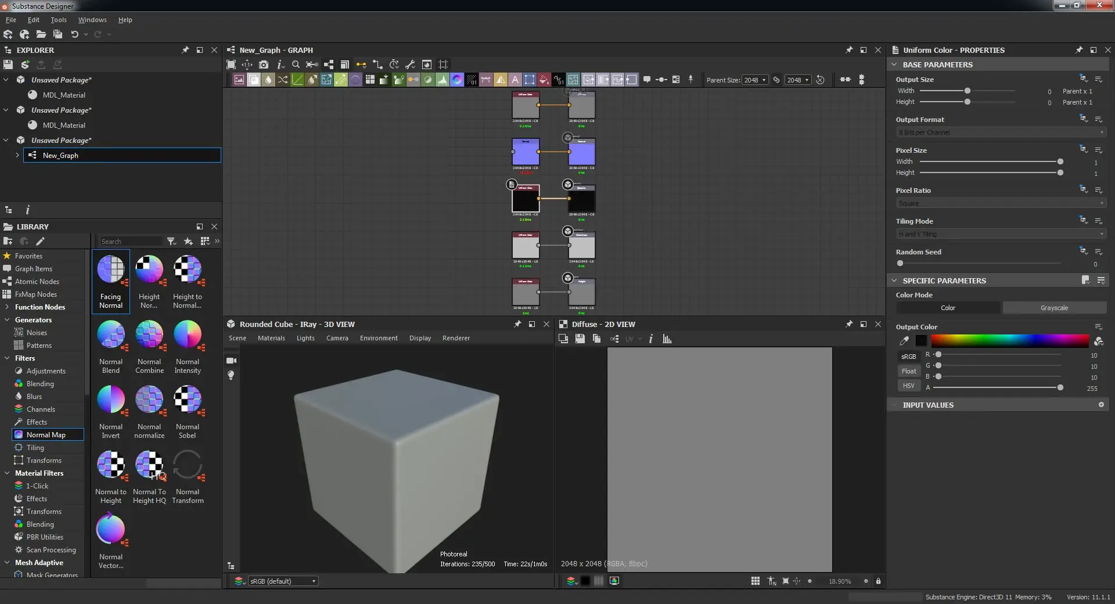Open the Blurs filter category
The image size is (1115, 604).
point(34,397)
